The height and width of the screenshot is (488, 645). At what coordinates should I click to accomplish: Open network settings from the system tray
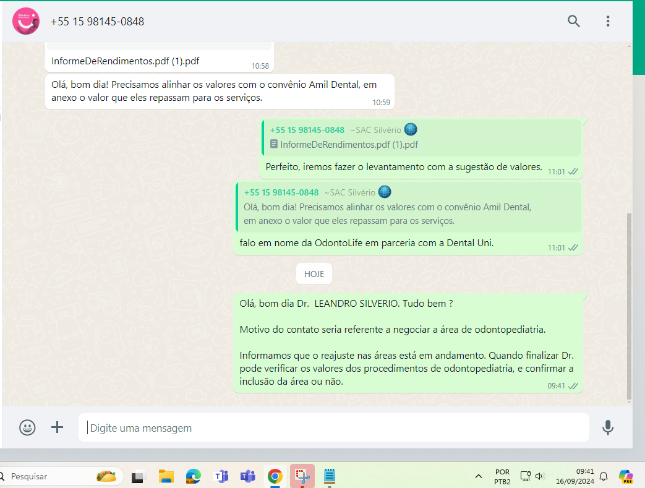[525, 476]
